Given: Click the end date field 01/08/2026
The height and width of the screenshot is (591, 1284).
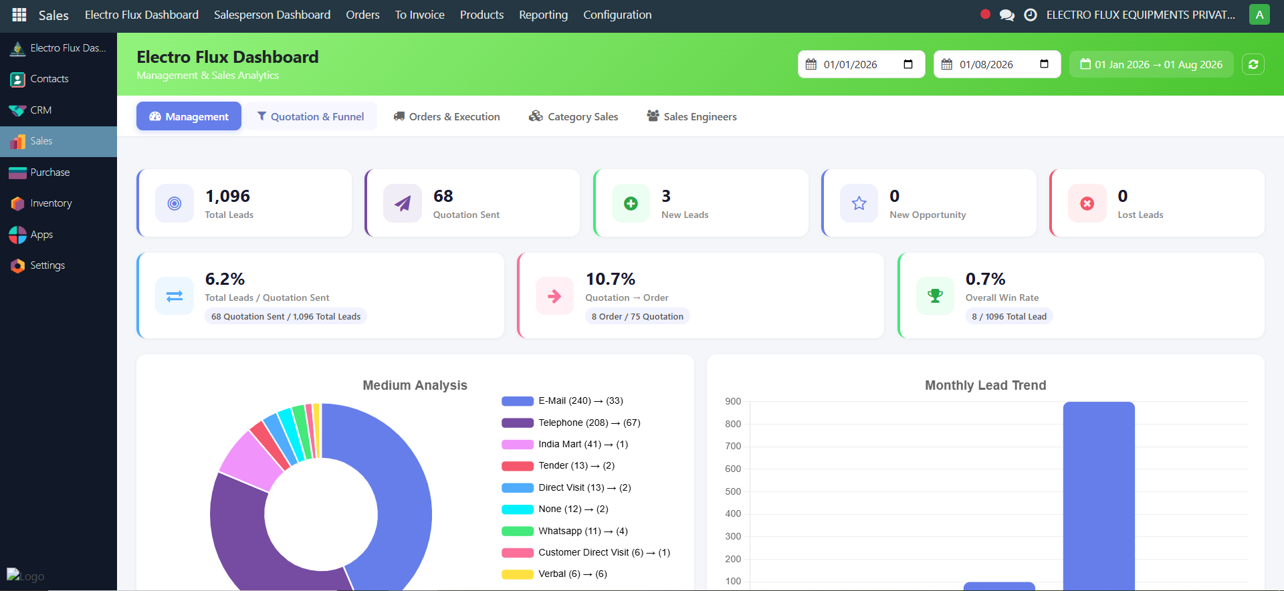Looking at the screenshot, I should point(997,64).
